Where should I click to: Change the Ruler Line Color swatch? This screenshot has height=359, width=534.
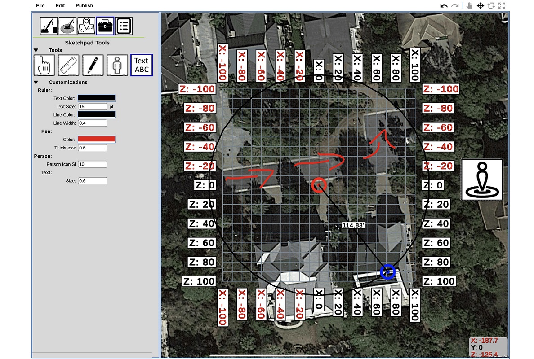(x=96, y=114)
